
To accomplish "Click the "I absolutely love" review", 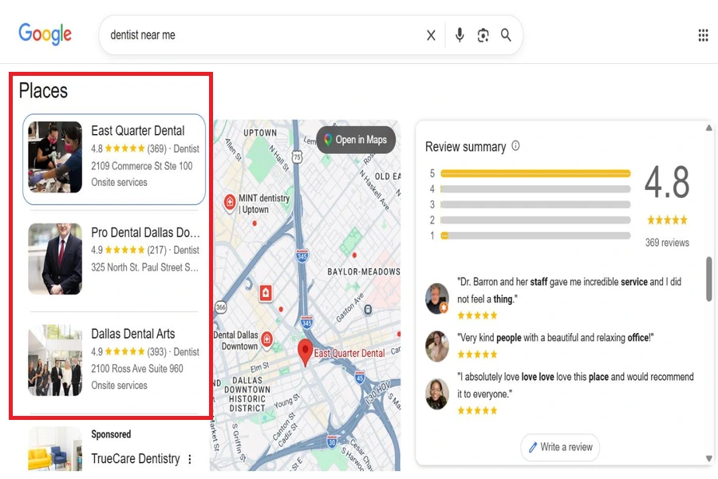I will [x=575, y=385].
